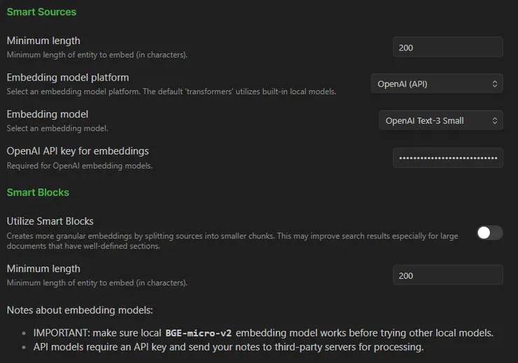This screenshot has width=518, height=363.
Task: Click the "Required for OpenAI embedding models." description
Action: (x=80, y=166)
